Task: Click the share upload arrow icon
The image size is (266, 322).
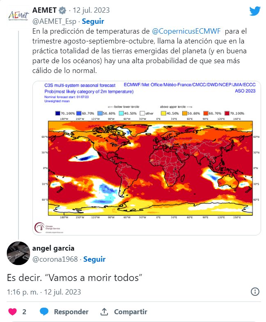Action: 104,312
